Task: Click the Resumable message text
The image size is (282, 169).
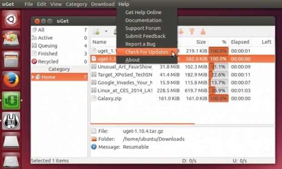Action: 136,147
